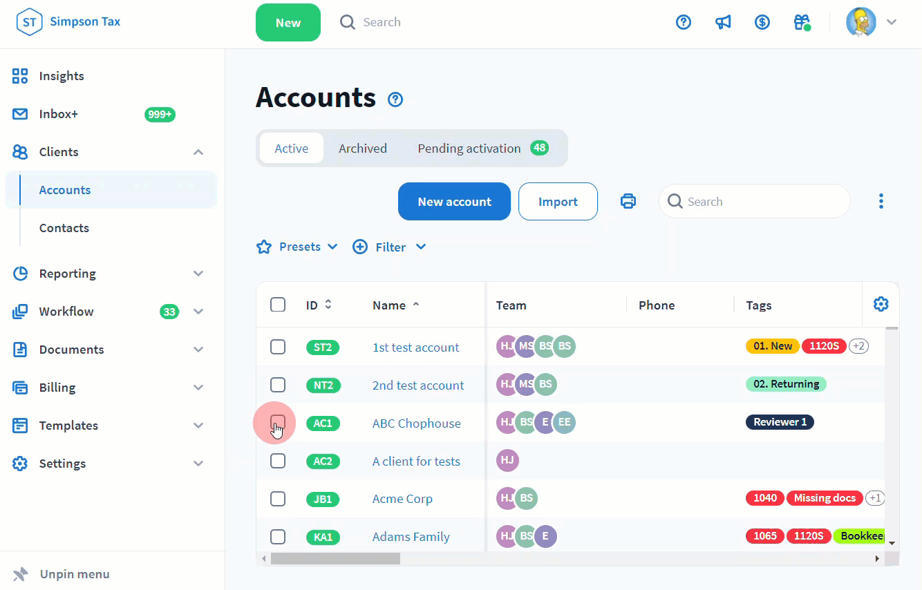
Task: Click the horizontal scrollbar under the table
Action: (336, 558)
